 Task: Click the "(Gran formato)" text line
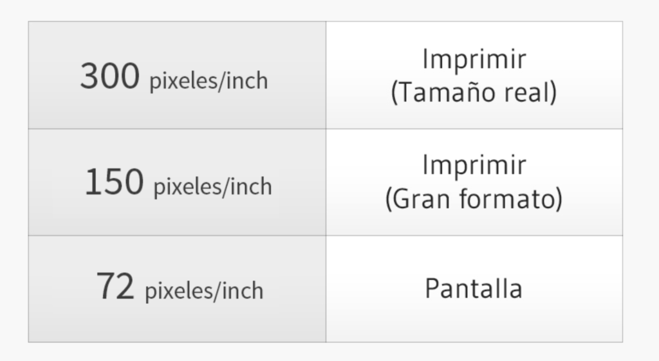pos(474,199)
